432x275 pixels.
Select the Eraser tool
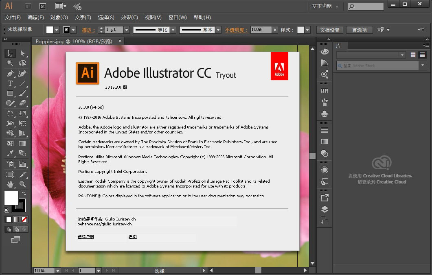(22, 103)
